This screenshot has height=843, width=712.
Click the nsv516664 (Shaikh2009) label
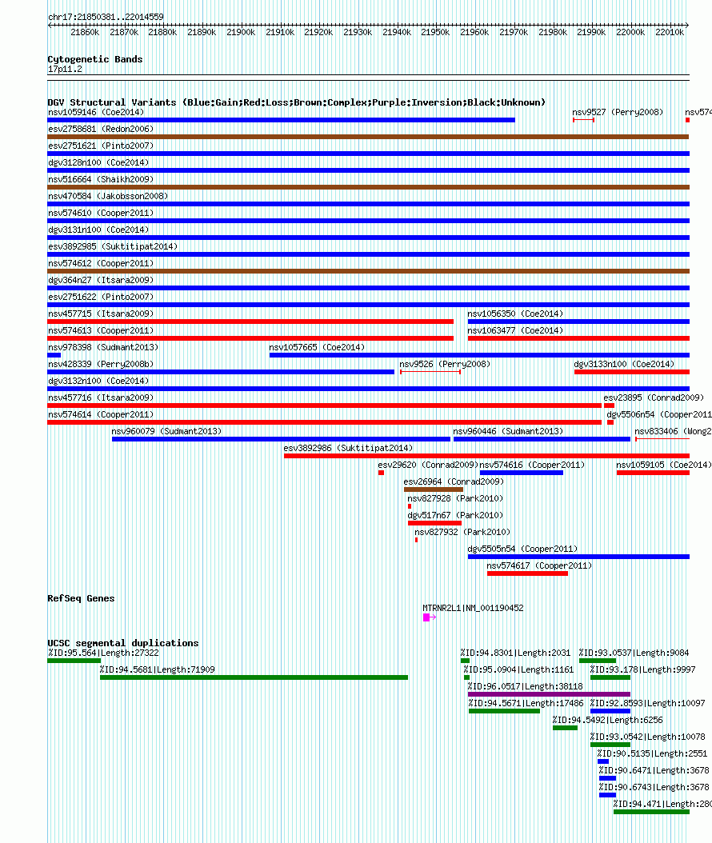coord(101,179)
